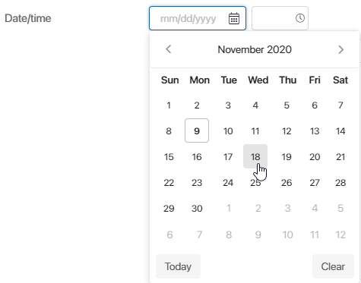This screenshot has height=283, width=361.
Task: Open the clock time picker icon
Action: point(300,18)
